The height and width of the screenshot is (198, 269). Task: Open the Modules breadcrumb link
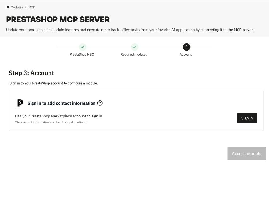[x=17, y=7]
